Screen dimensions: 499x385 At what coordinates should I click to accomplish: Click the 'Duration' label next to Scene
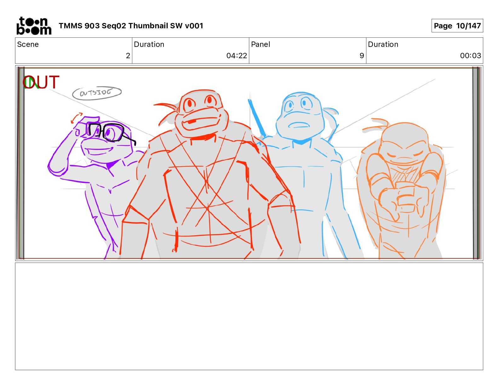[149, 44]
